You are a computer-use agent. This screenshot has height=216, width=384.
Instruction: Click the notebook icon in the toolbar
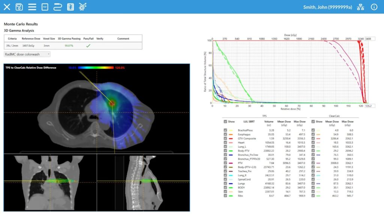70,7
